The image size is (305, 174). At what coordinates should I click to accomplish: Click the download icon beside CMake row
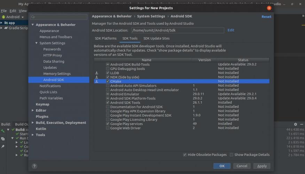point(97,81)
